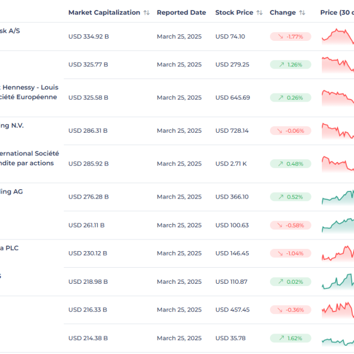Open the company link ending in 'N.V.'

pyautogui.click(x=12, y=126)
